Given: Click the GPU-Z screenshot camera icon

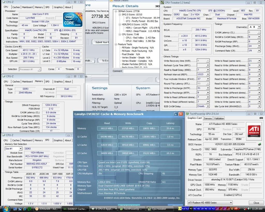Looking at the screenshot, I should click(x=261, y=118).
